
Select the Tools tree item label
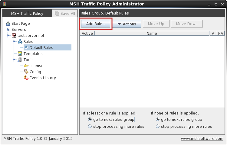coord(28,60)
